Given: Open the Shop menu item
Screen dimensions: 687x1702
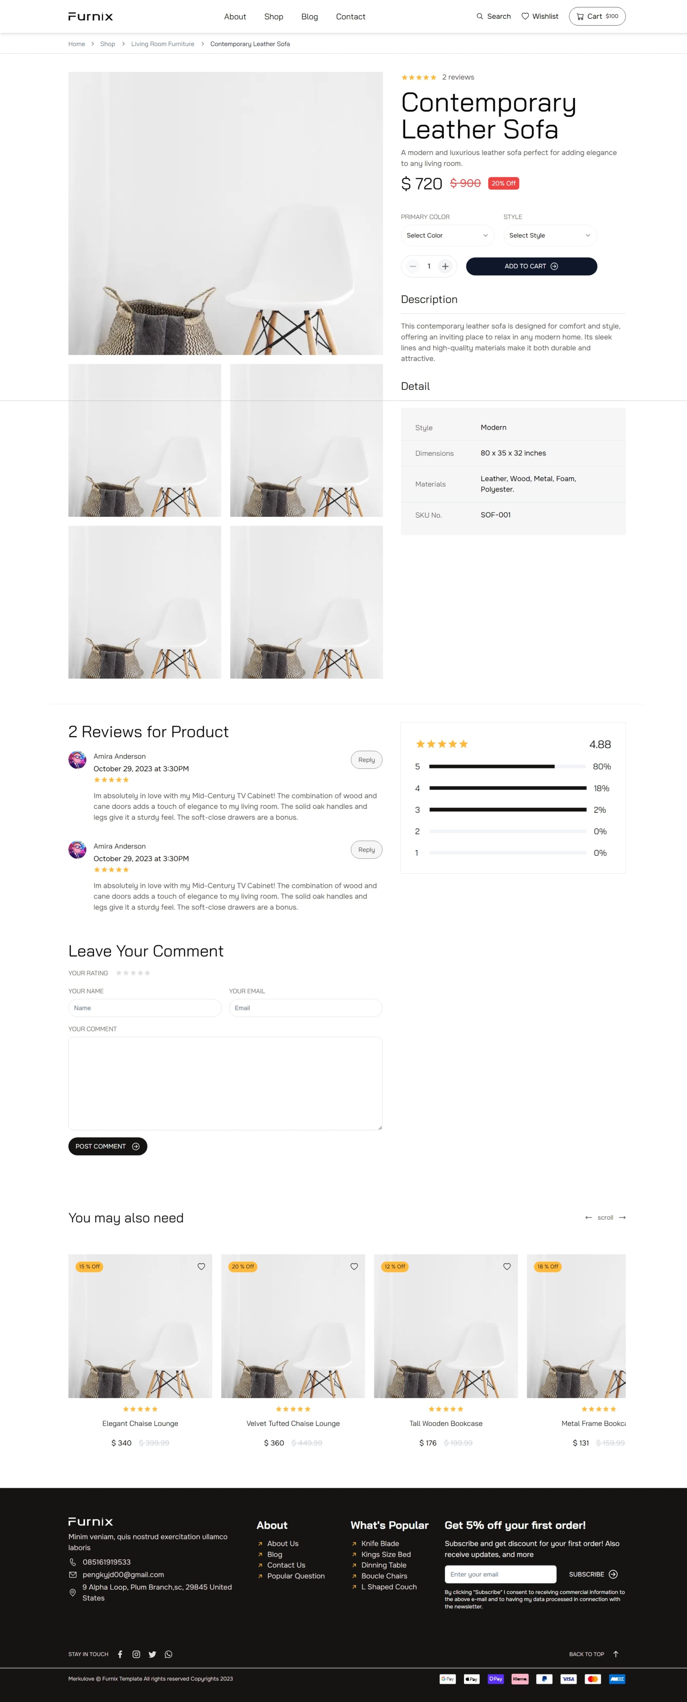Looking at the screenshot, I should click(274, 16).
